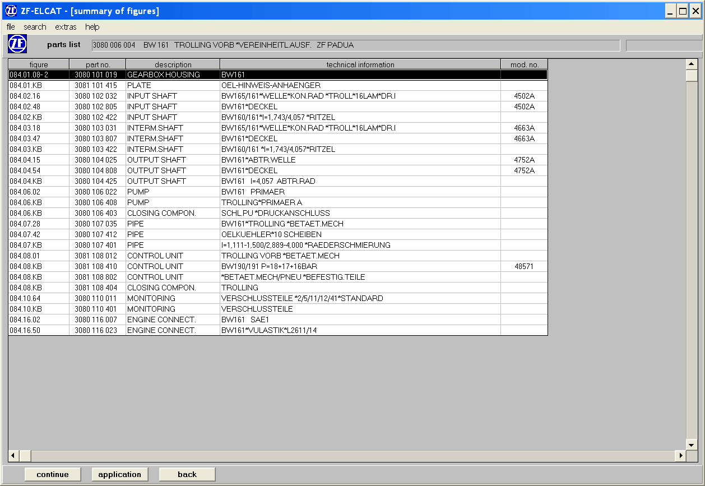Click mod. no. 4502A in the 084.02.16 row
Image resolution: width=705 pixels, height=486 pixels.
pos(524,96)
